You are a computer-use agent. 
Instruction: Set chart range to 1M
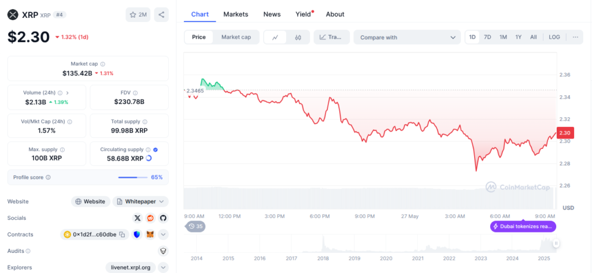503,38
